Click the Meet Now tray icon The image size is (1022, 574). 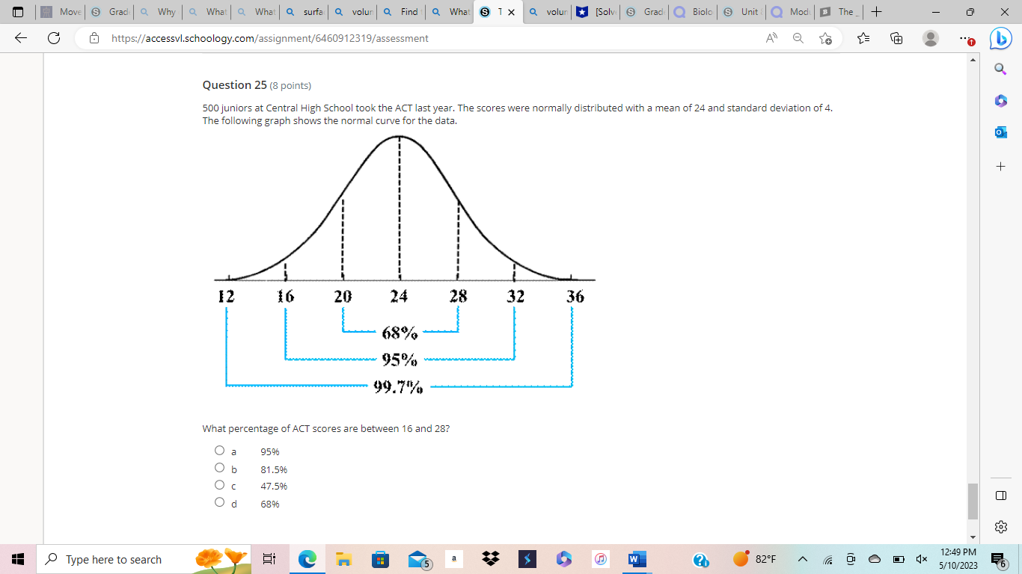point(851,559)
